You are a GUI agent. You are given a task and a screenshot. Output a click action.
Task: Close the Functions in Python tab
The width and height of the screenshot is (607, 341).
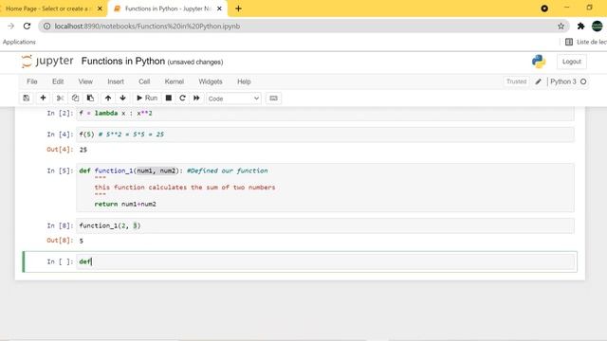coord(219,9)
